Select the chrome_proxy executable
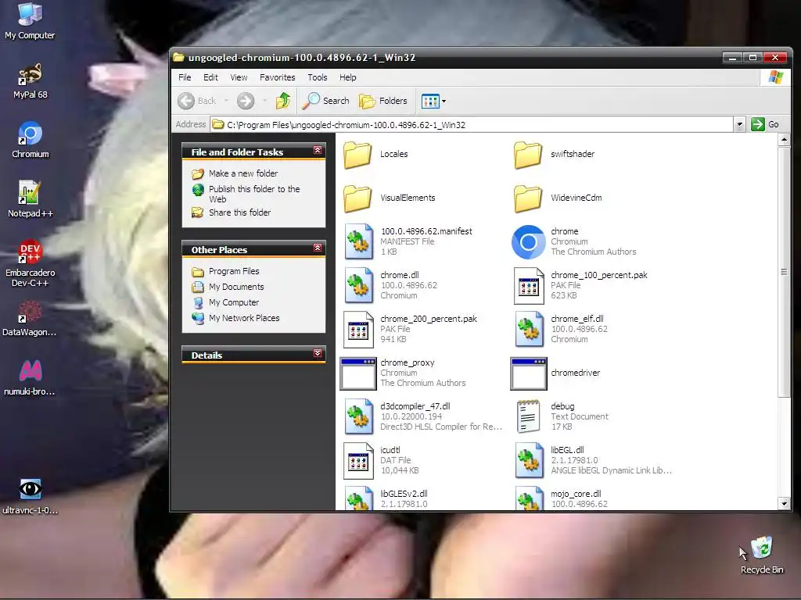This screenshot has height=600, width=801. coord(403,373)
